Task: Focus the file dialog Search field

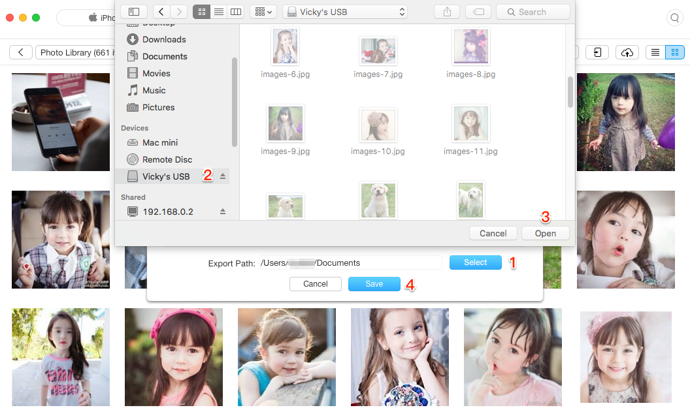Action: [x=533, y=12]
